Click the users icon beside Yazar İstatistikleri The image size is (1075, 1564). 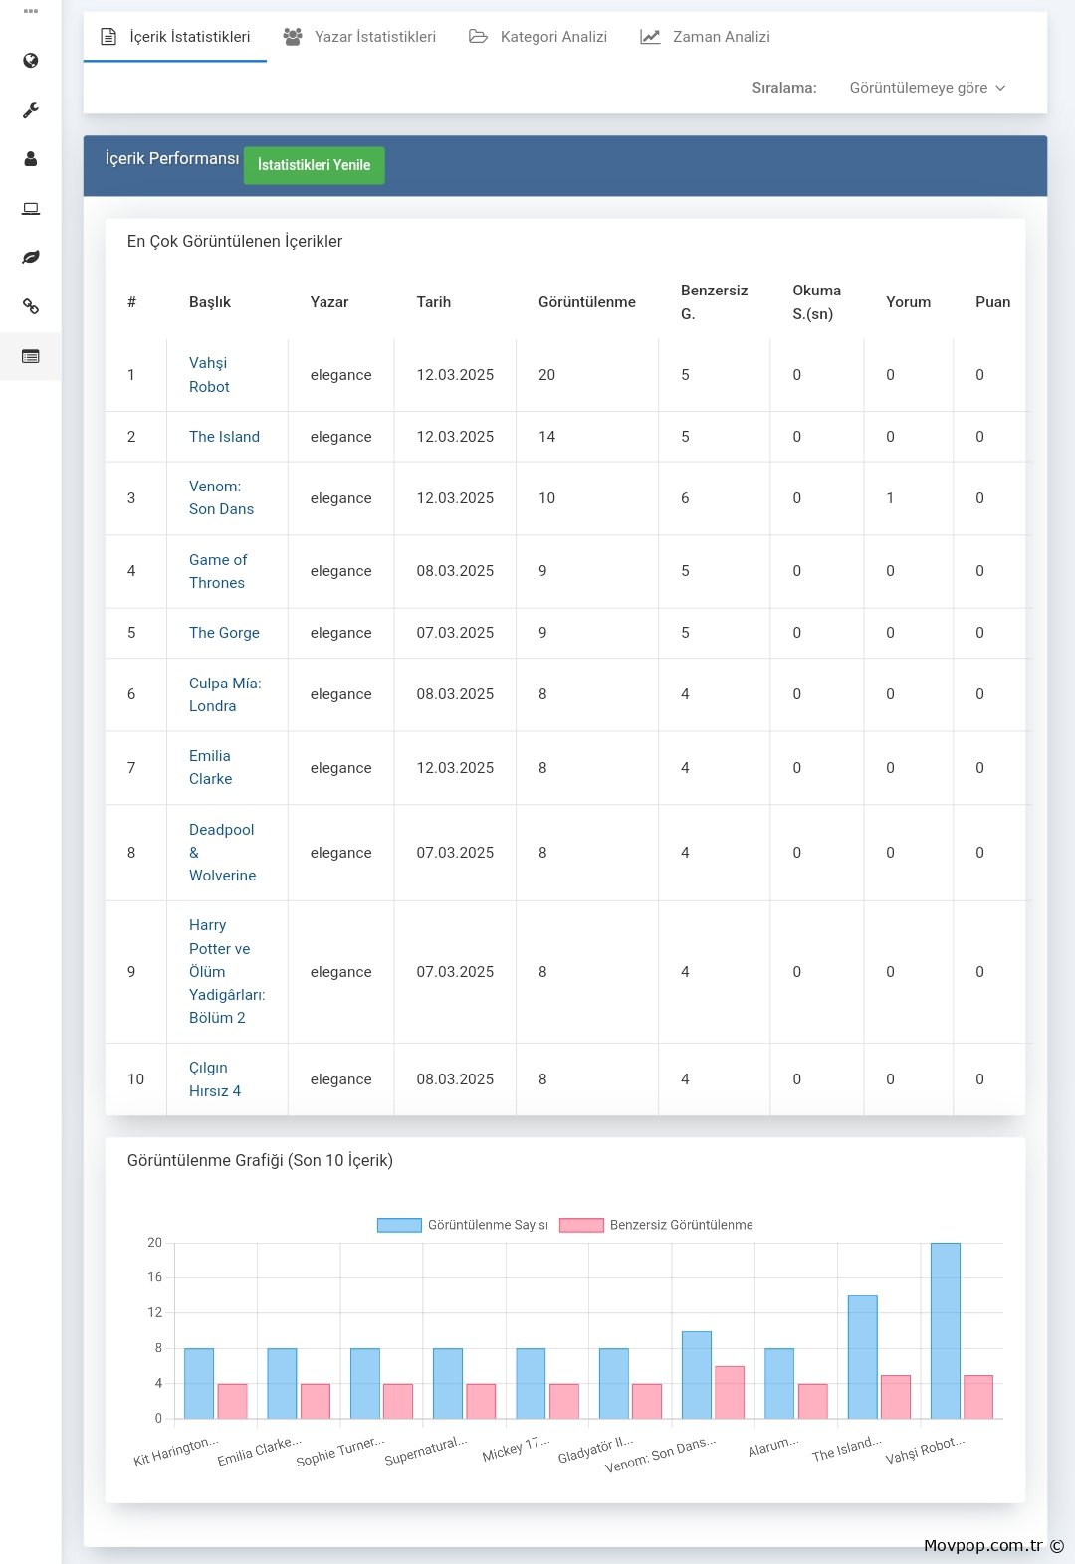pyautogui.click(x=293, y=37)
